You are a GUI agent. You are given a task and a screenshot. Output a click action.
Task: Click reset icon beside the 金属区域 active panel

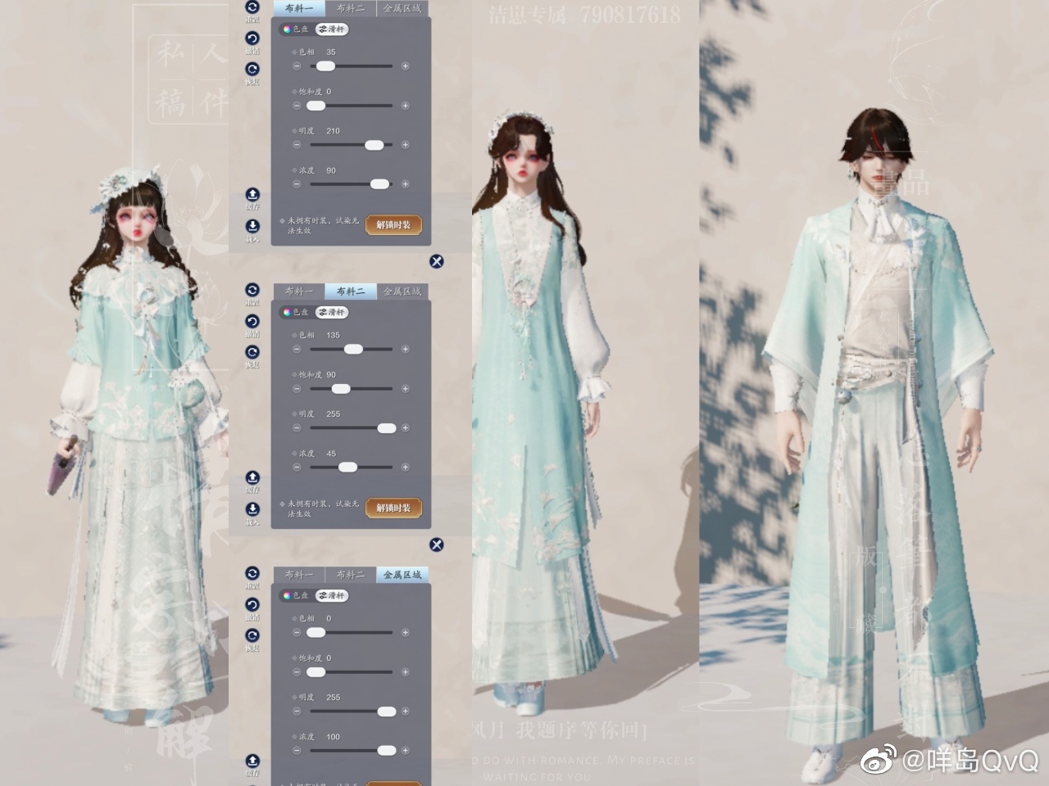coord(252,573)
